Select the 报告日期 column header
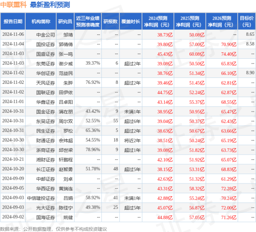 point(13,21)
